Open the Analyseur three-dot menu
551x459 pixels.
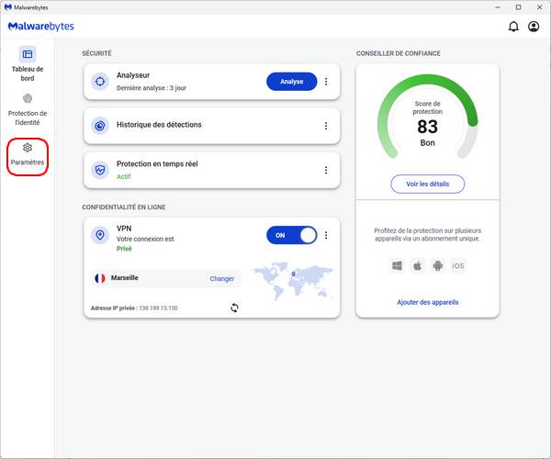[326, 82]
